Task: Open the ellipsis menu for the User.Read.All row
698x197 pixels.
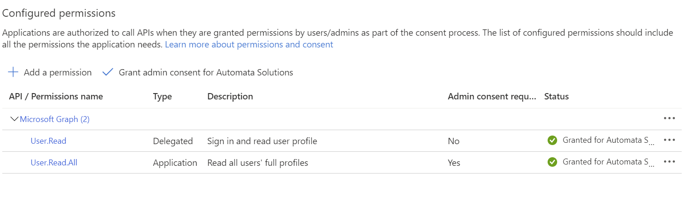Action: pos(669,162)
